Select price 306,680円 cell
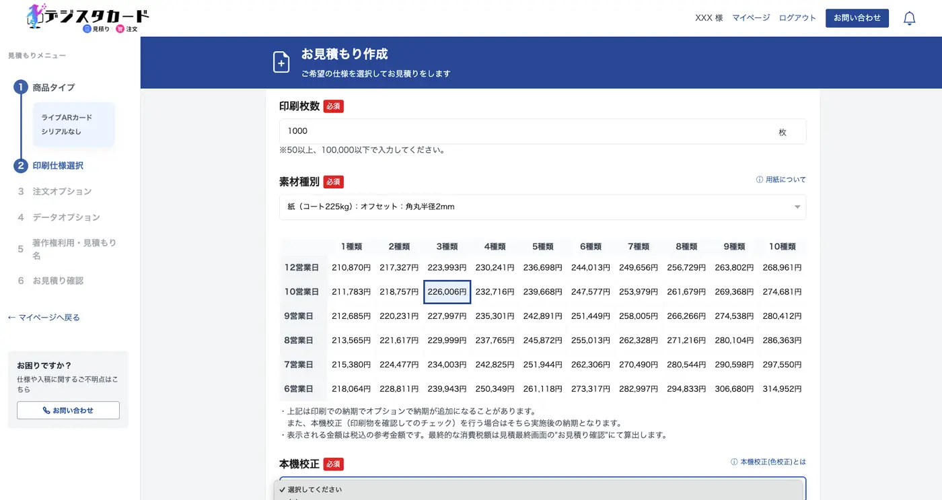This screenshot has width=942, height=500. pyautogui.click(x=734, y=389)
